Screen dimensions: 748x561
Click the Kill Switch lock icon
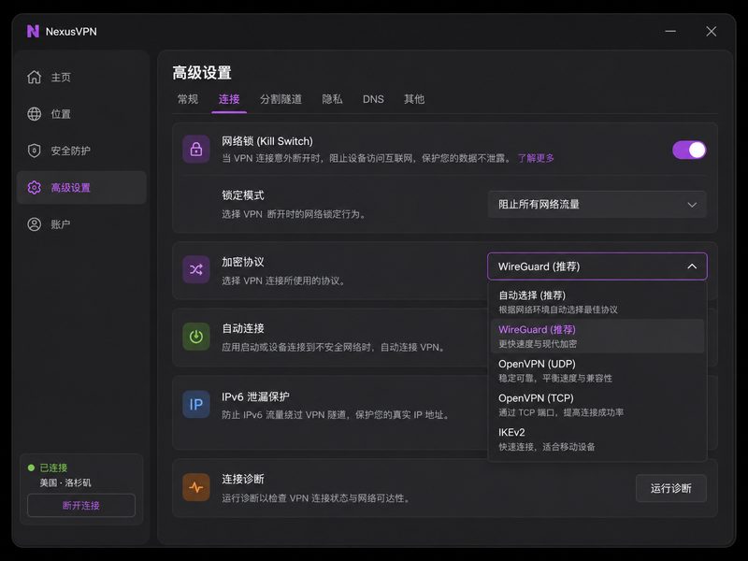(196, 150)
